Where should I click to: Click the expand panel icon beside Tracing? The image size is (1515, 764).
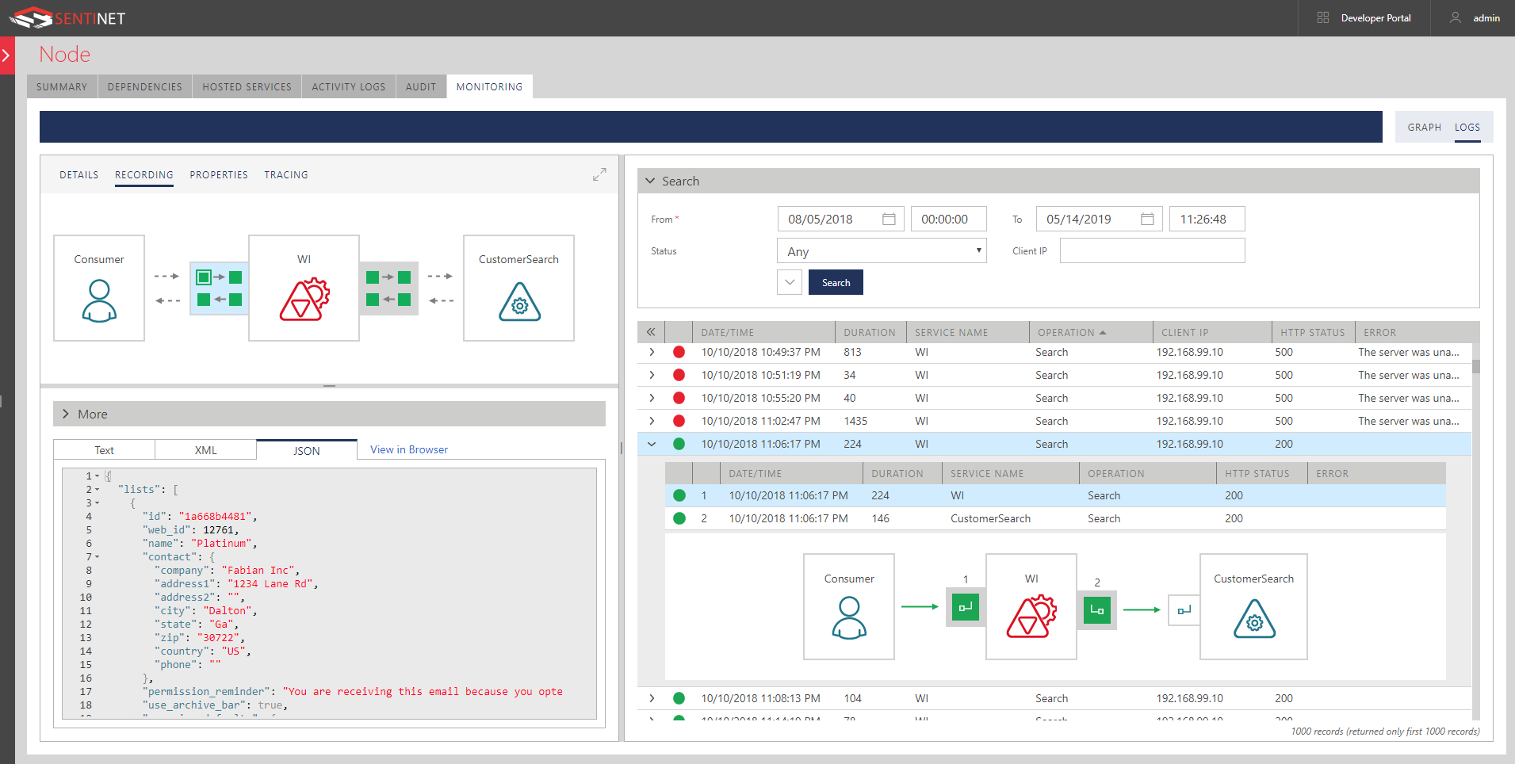599,174
